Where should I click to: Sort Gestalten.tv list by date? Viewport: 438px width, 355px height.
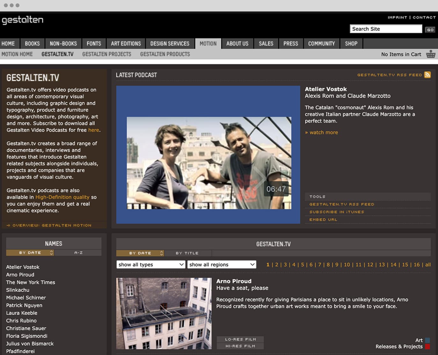tap(140, 253)
